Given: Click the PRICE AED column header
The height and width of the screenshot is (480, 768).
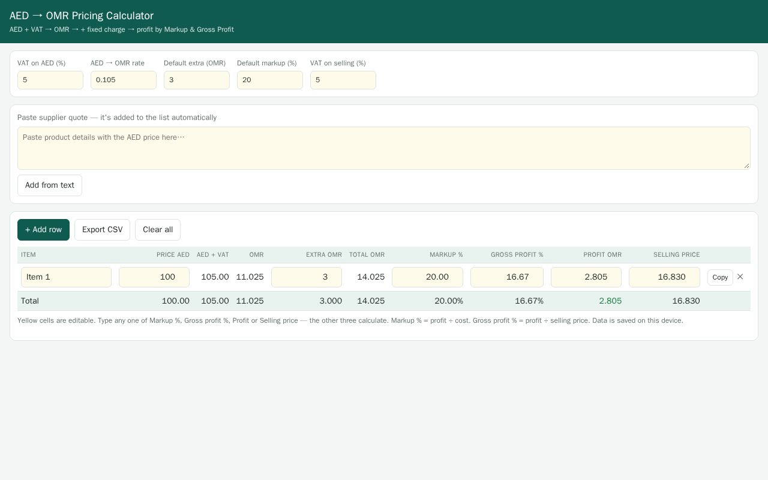Looking at the screenshot, I should pyautogui.click(x=173, y=255).
